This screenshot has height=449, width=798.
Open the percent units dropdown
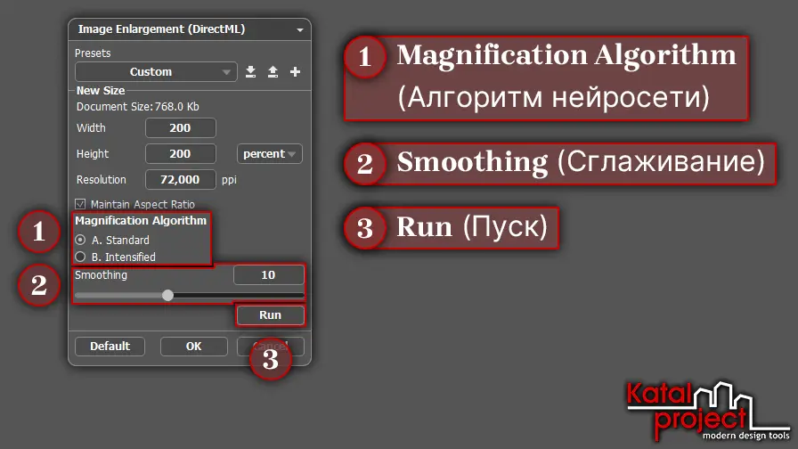coord(270,154)
